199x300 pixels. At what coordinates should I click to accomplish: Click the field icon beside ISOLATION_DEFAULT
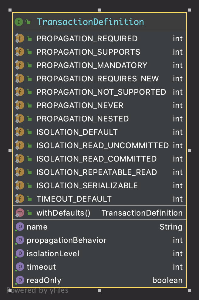[20, 132]
